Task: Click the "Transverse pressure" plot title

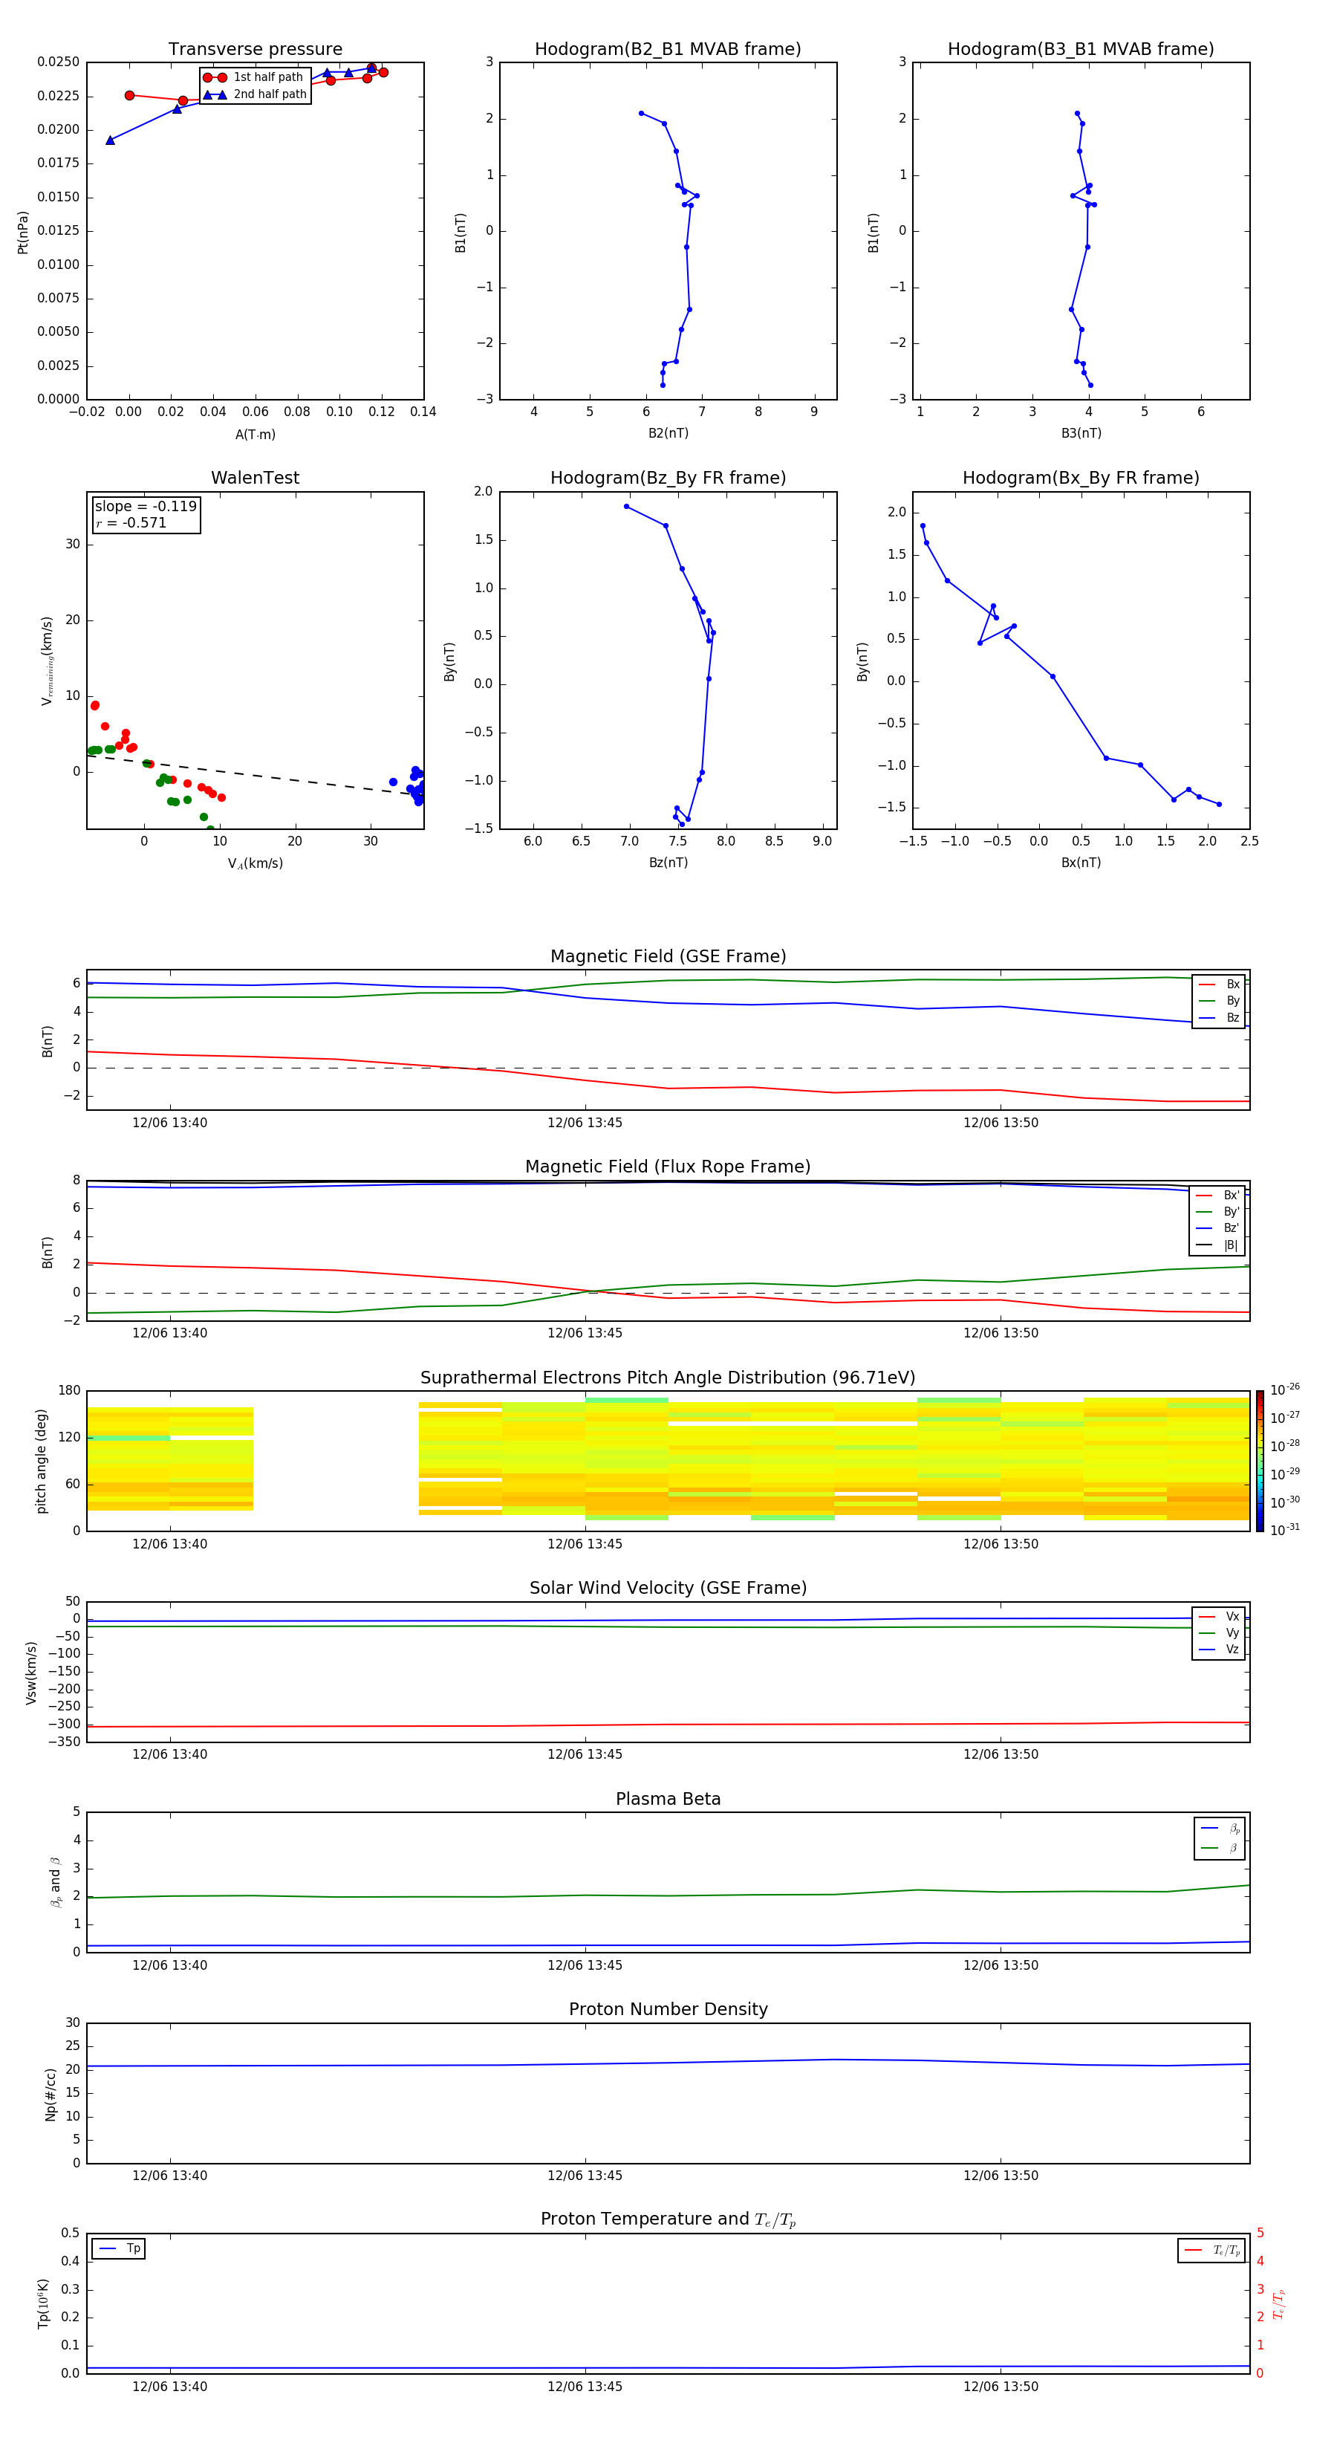Action: coord(255,50)
